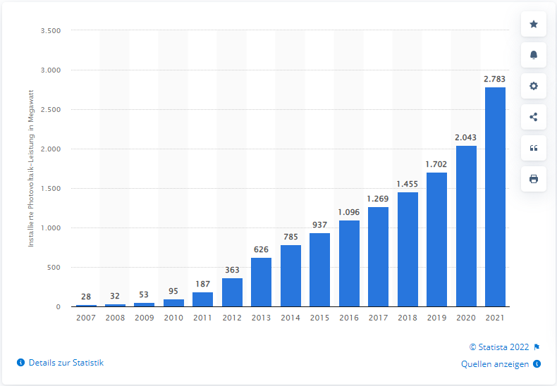
Task: Select the 2015 bar in chart
Action: pyautogui.click(x=319, y=270)
